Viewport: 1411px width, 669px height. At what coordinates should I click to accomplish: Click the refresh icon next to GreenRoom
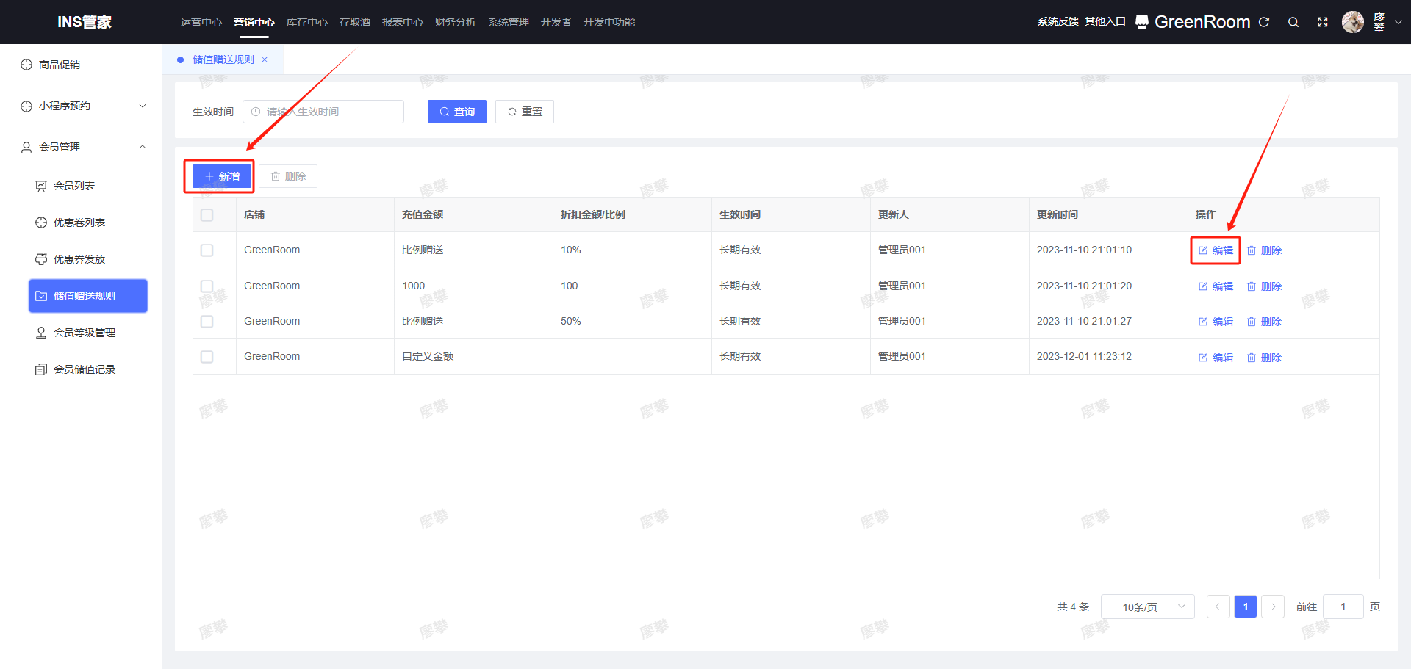coord(1264,22)
